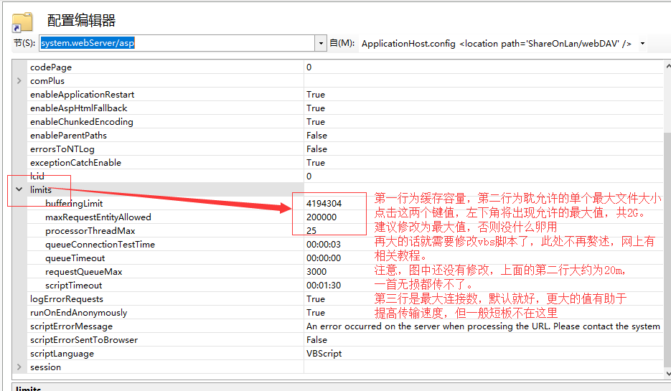This screenshot has height=391, width=671.
Task: Select the requestQueueMax property
Action: tap(84, 272)
